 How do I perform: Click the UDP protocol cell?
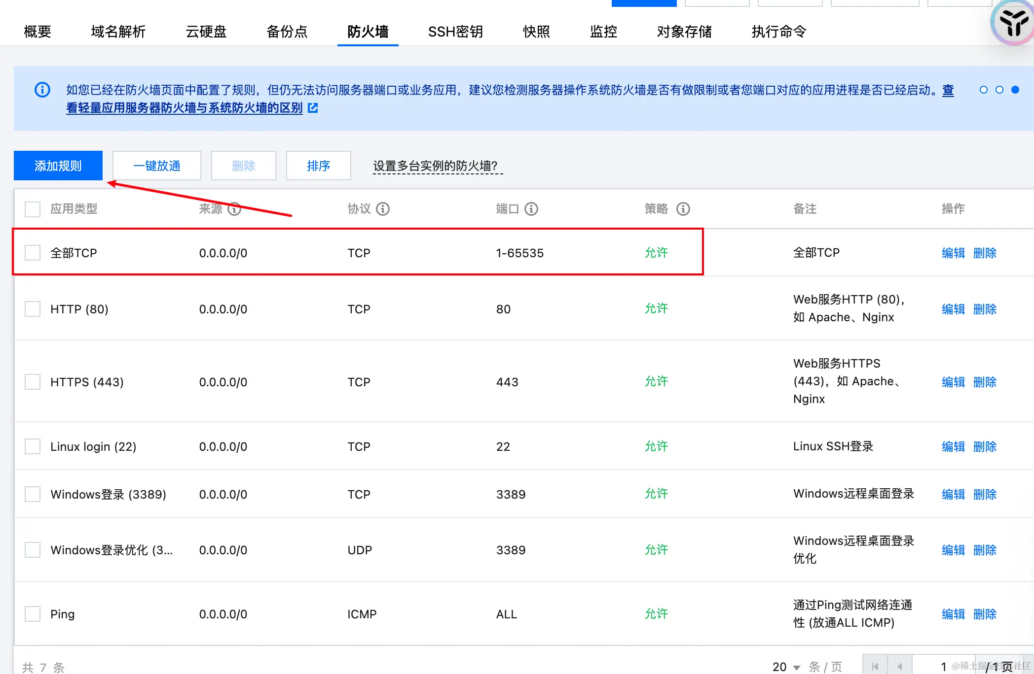[360, 550]
